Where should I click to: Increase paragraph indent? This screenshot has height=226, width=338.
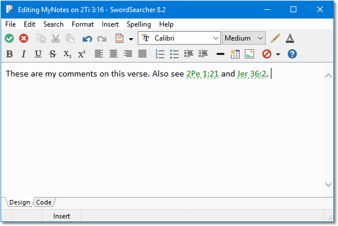click(x=203, y=54)
